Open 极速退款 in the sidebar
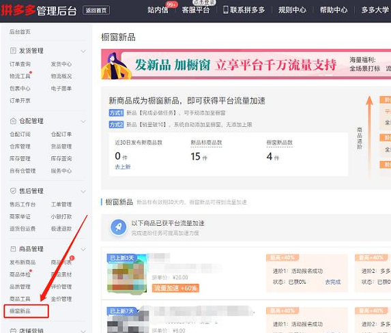This screenshot has height=333, width=391. tap(61, 229)
